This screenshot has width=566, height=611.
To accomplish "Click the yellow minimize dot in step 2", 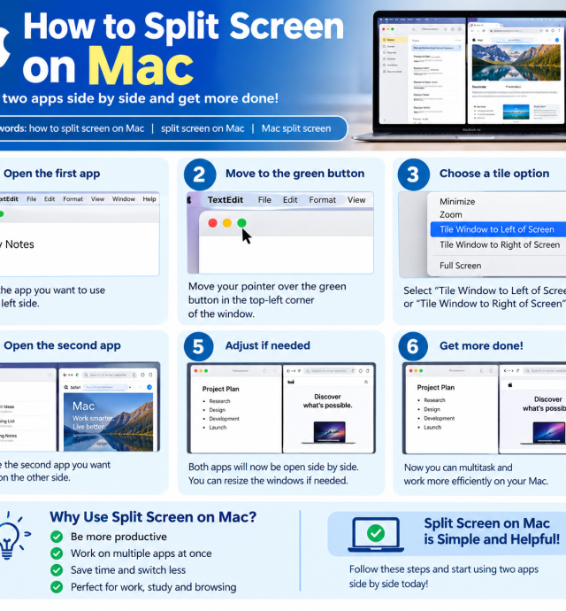I will (x=227, y=223).
